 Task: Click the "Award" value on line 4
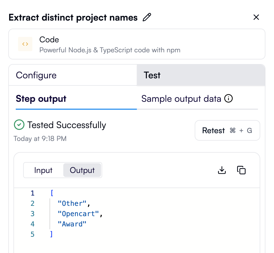[72, 224]
